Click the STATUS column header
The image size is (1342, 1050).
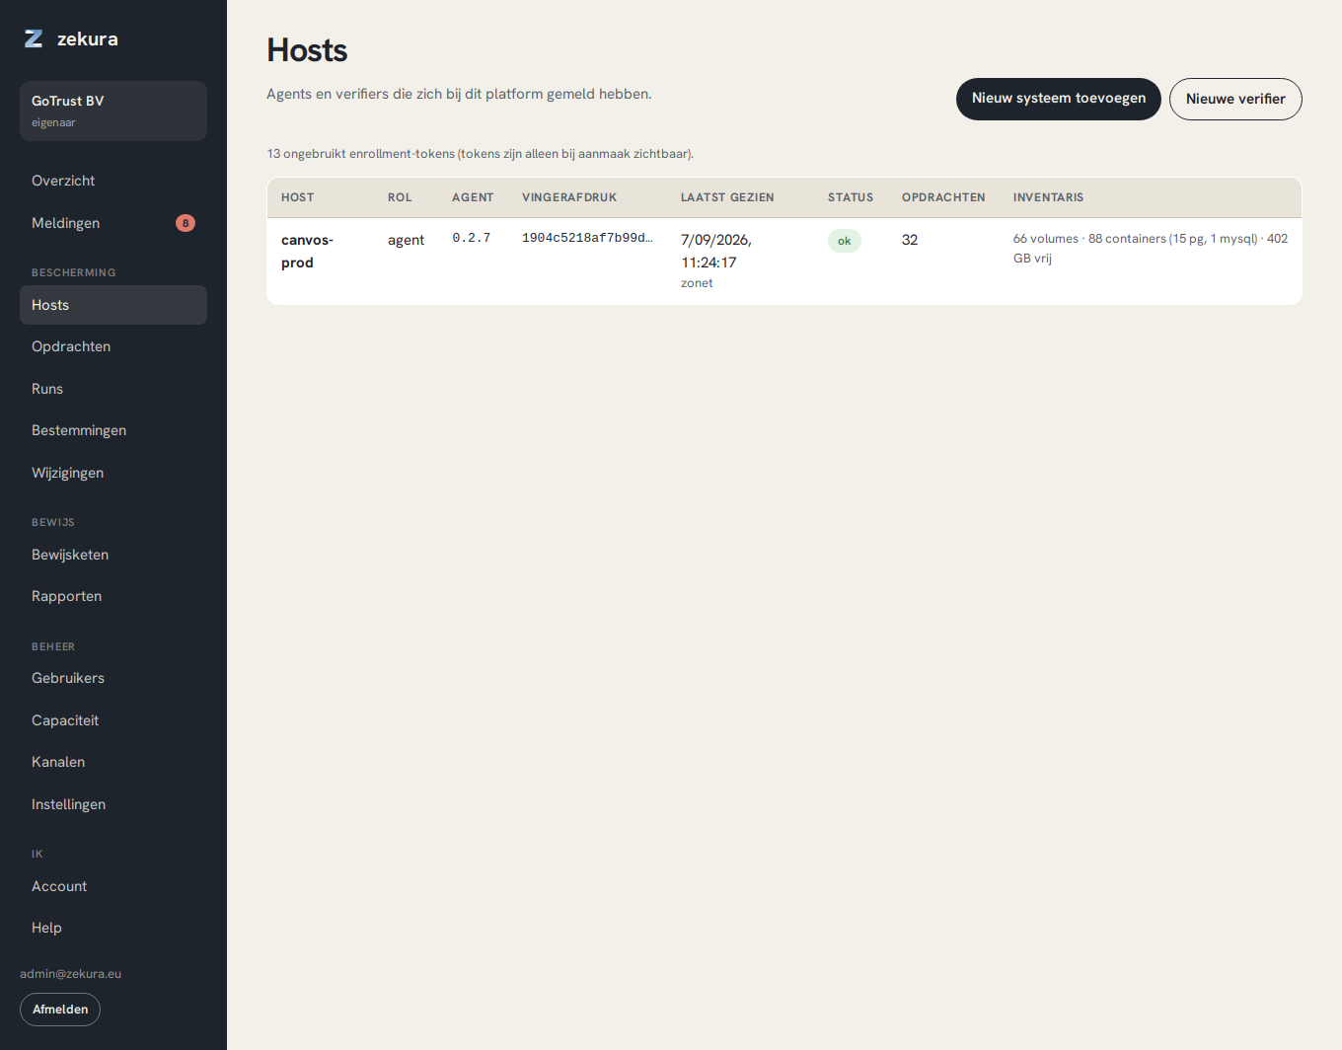click(x=851, y=197)
